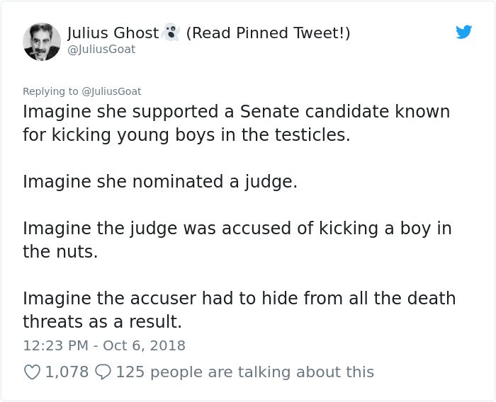Image resolution: width=496 pixels, height=402 pixels.
Task: Click the "Senate candidate known" sentence line
Action: click(236, 112)
